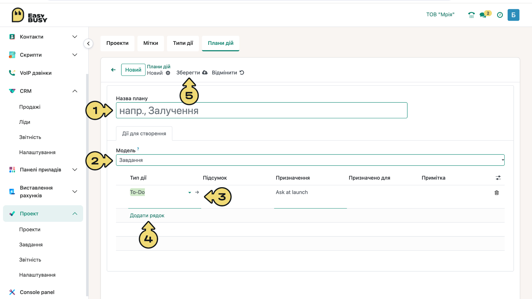The image size is (532, 299).
Task: Open the Модель dropdown with Завдання
Action: (x=310, y=160)
